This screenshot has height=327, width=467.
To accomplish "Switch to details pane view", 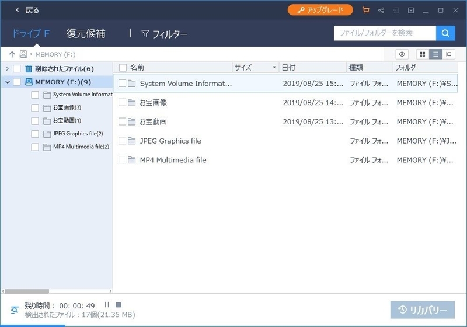I will click(x=448, y=54).
